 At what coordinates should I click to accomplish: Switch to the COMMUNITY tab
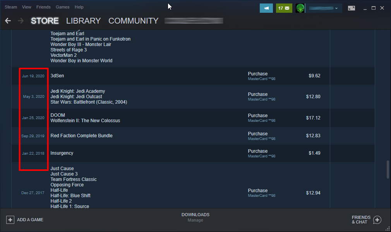pyautogui.click(x=133, y=21)
